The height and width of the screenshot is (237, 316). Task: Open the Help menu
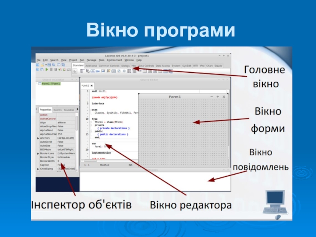click(x=139, y=60)
